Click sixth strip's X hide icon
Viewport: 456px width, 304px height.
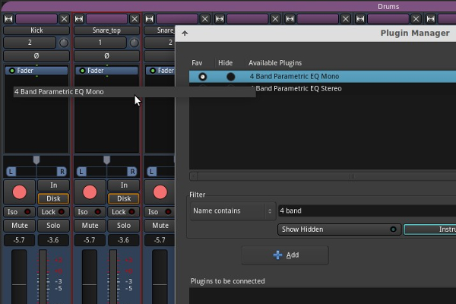coord(416,19)
